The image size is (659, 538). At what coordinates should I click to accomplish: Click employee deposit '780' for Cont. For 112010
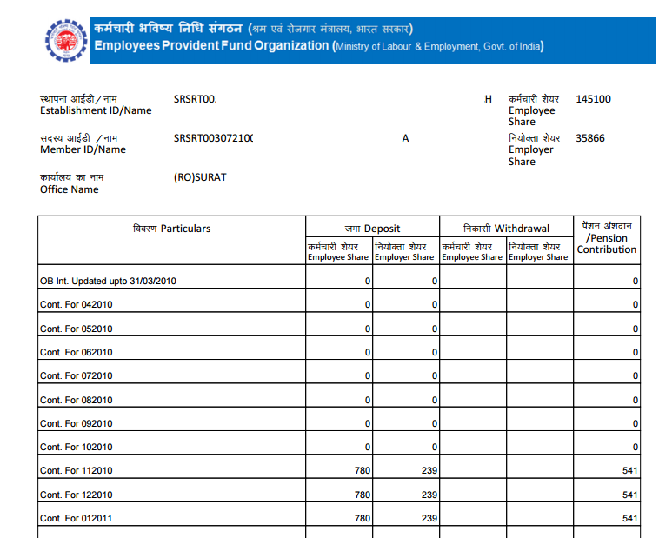coord(363,471)
